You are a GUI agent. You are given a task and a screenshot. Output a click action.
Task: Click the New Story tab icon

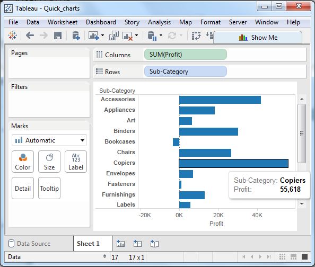154,244
